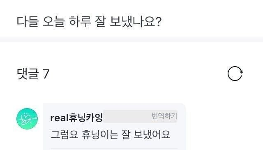Tap the word 하루 in the post question
The height and width of the screenshot is (150, 263).
tap(80, 22)
